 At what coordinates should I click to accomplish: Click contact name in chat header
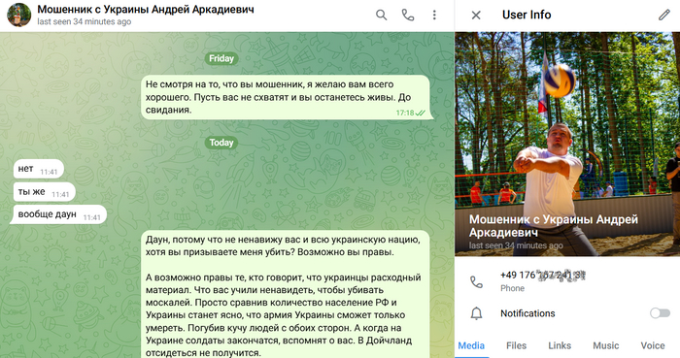pyautogui.click(x=146, y=9)
